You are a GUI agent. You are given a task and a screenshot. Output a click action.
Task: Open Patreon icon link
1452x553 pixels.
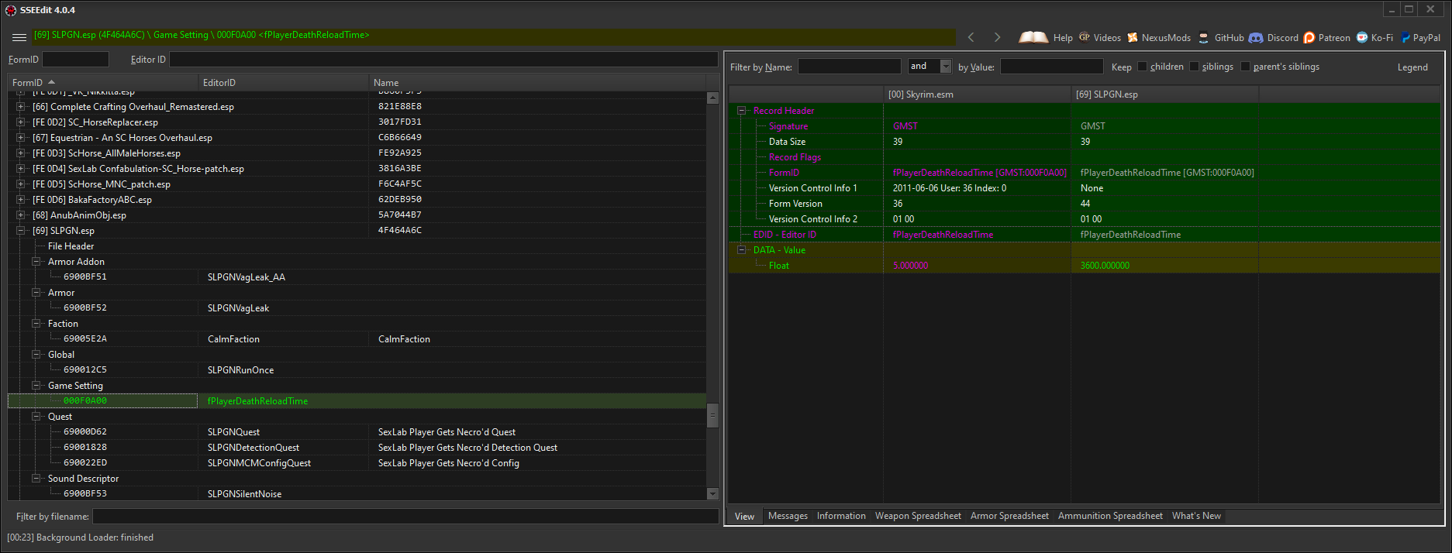tap(1309, 37)
